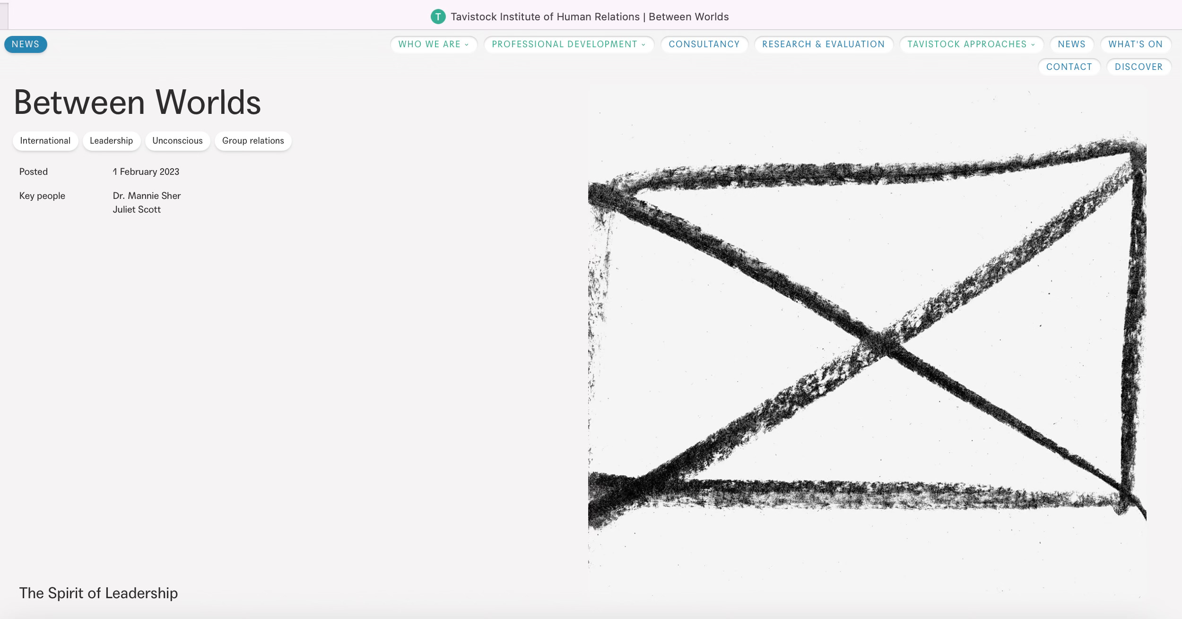
Task: Open the Professional Development dropdown menu
Action: (x=568, y=44)
